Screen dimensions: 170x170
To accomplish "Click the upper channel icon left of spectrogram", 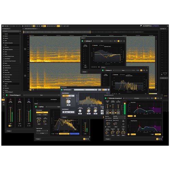I will click(25, 49).
